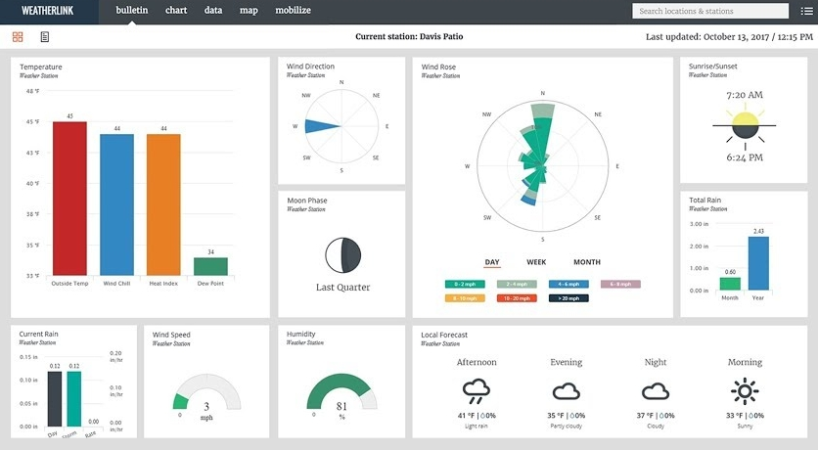
Task: Go to the map tab
Action: pyautogui.click(x=249, y=11)
